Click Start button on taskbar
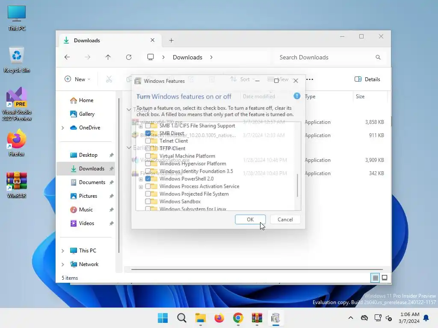This screenshot has width=438, height=328. [x=163, y=318]
